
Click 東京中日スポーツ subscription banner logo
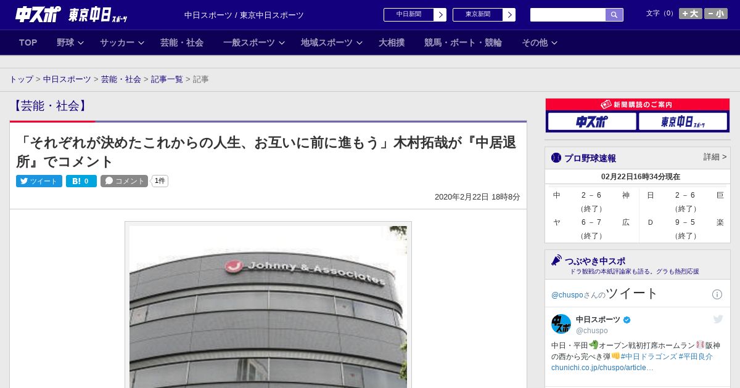click(x=683, y=122)
